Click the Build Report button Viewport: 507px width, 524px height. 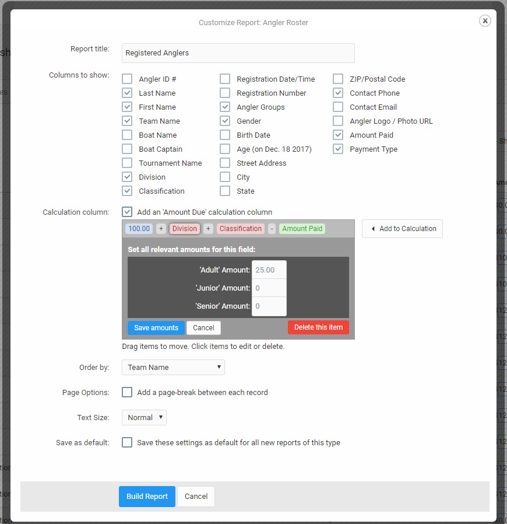click(x=147, y=496)
